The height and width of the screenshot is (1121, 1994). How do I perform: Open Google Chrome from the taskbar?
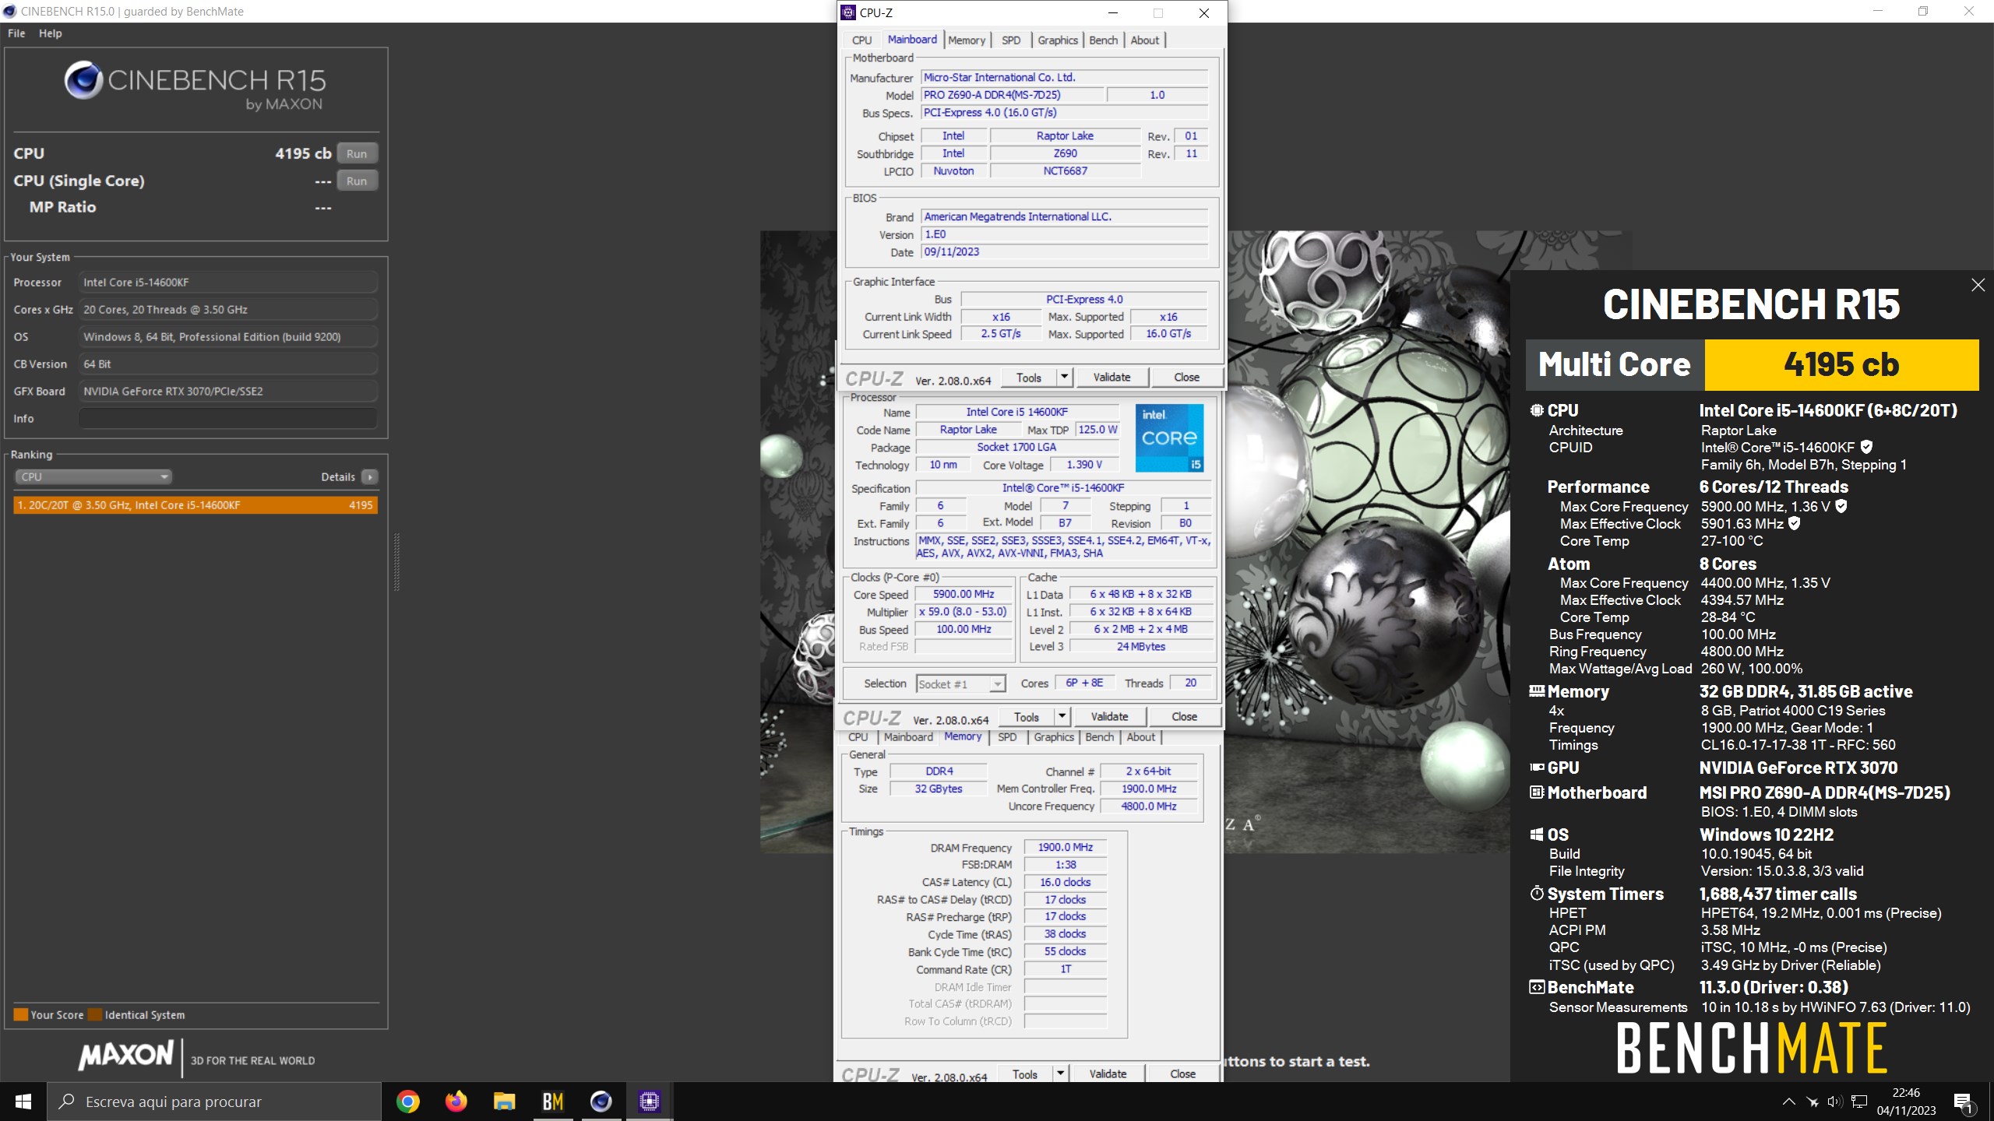pyautogui.click(x=407, y=1102)
